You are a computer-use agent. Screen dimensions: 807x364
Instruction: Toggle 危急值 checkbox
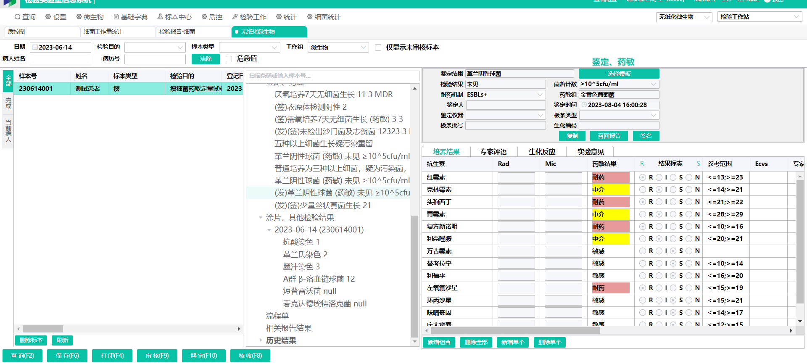coord(229,59)
